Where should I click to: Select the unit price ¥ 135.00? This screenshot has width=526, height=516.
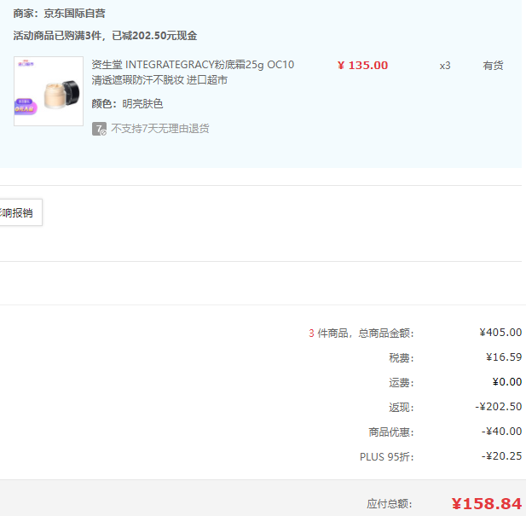click(x=362, y=66)
